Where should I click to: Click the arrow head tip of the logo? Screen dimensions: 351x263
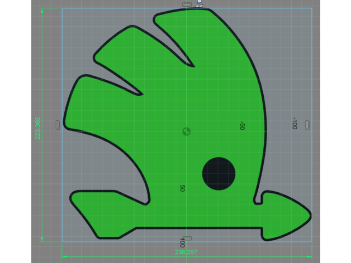pos(310,213)
